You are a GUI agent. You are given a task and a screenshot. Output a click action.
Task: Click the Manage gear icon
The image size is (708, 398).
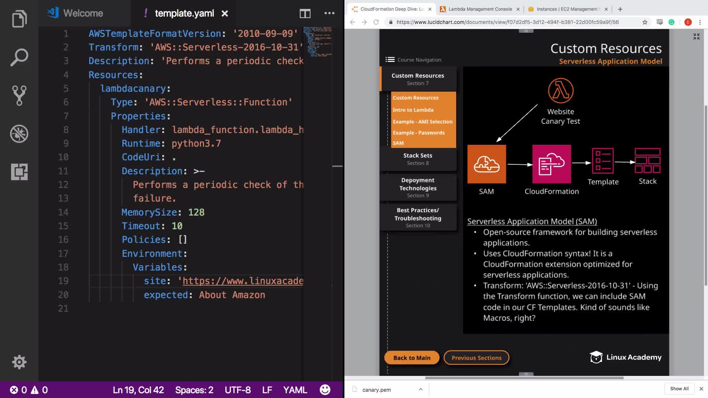tap(19, 362)
